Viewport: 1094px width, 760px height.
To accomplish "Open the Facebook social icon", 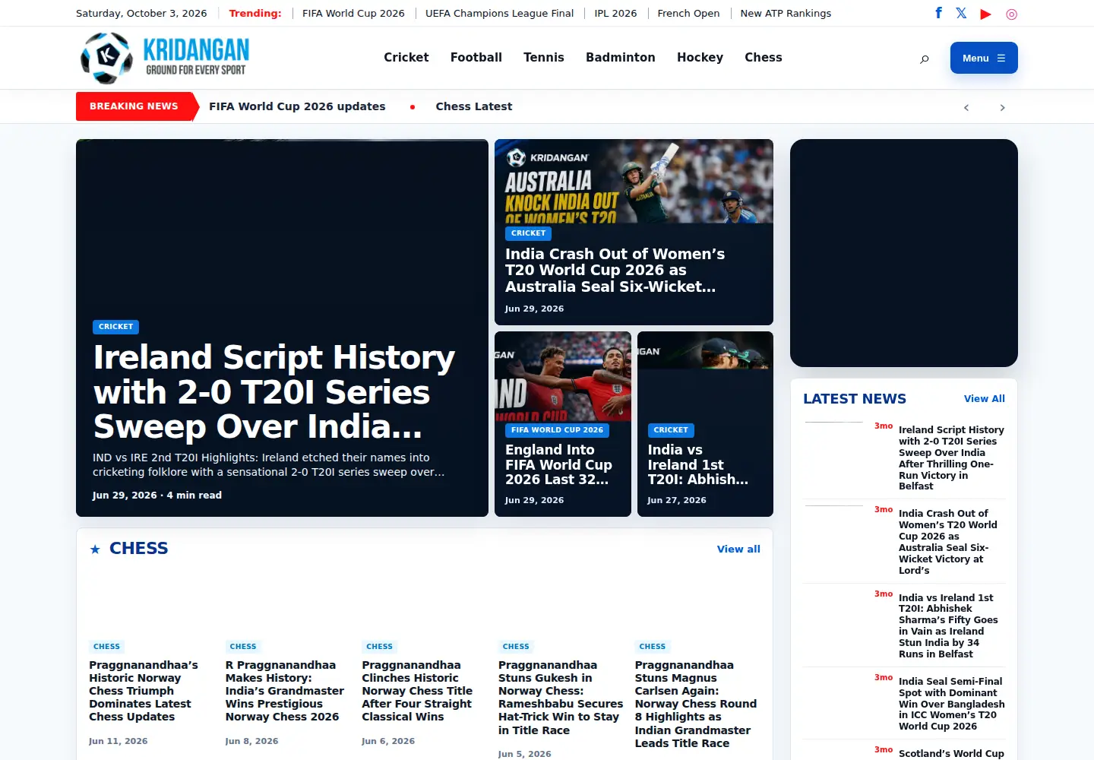I will click(938, 13).
